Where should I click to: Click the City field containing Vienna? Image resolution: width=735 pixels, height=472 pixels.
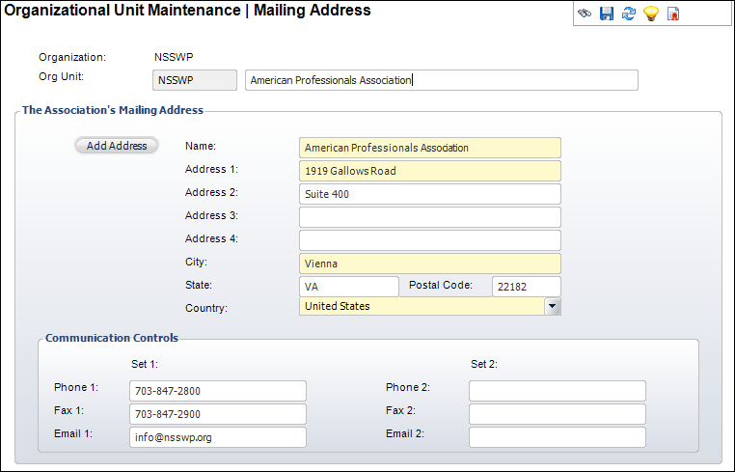coord(430,264)
